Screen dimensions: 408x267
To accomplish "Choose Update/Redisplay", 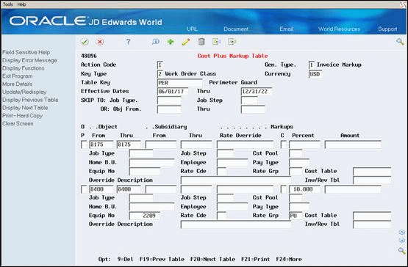I will (x=24, y=92).
